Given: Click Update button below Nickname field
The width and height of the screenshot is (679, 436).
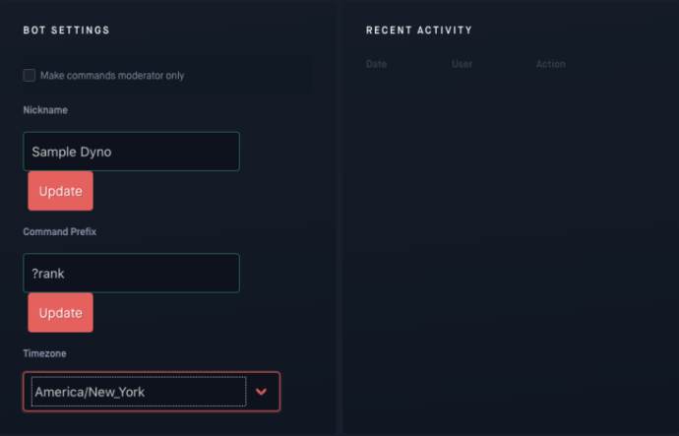Looking at the screenshot, I should coord(61,191).
